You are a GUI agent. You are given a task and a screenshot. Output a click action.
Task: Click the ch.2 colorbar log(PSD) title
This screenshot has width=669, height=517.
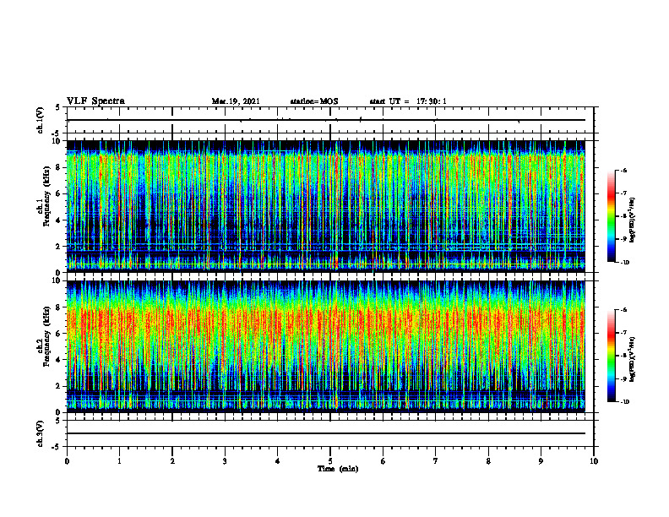pyautogui.click(x=633, y=360)
